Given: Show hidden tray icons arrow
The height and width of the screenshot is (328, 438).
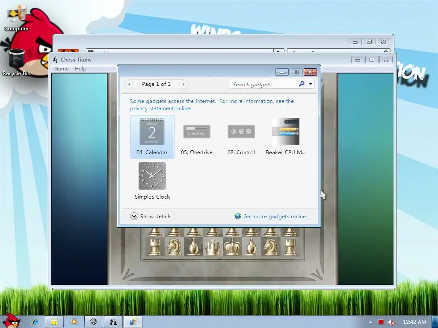Looking at the screenshot, I should [x=370, y=322].
